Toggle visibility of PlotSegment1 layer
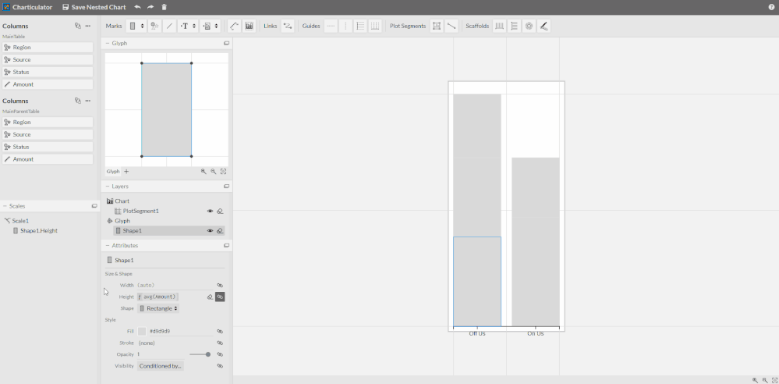779x384 pixels. coord(211,211)
